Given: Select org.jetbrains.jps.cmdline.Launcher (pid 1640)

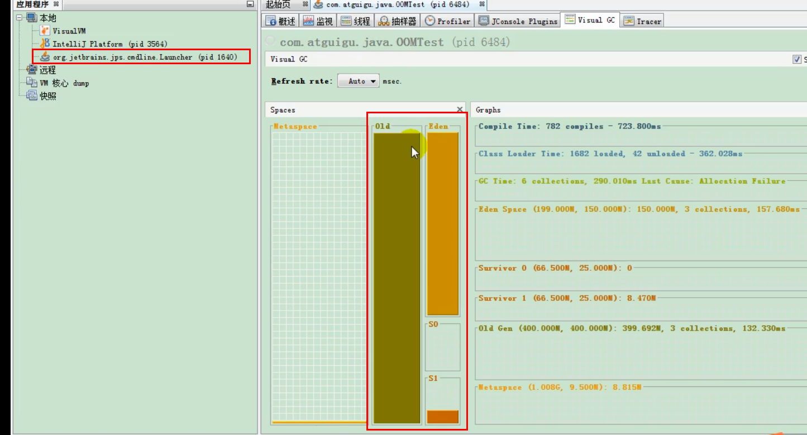Looking at the screenshot, I should (x=145, y=57).
